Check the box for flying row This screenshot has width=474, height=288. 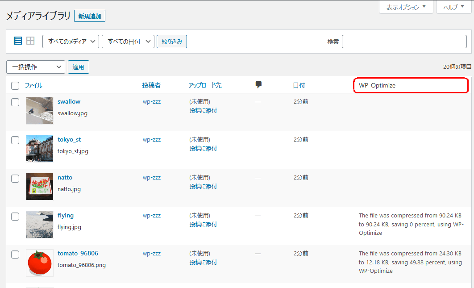(x=15, y=217)
